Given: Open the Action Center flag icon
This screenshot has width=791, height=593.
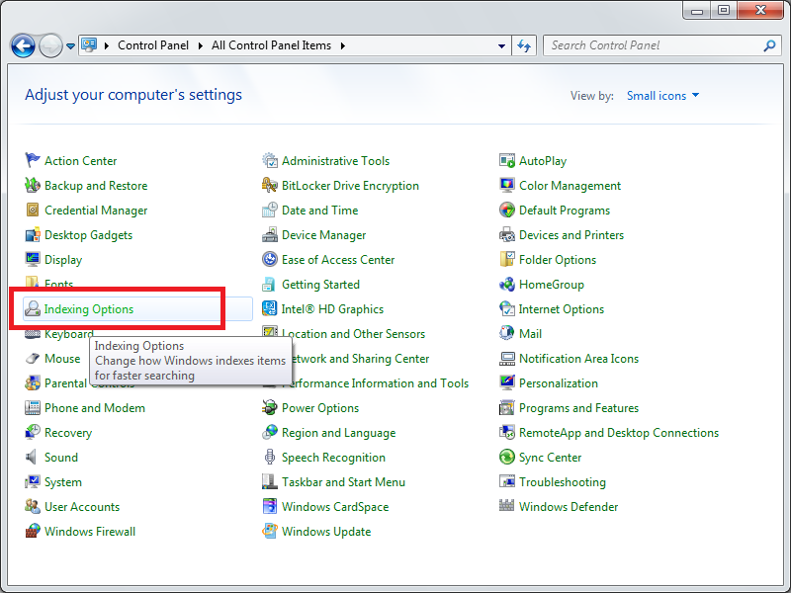Looking at the screenshot, I should pos(33,160).
